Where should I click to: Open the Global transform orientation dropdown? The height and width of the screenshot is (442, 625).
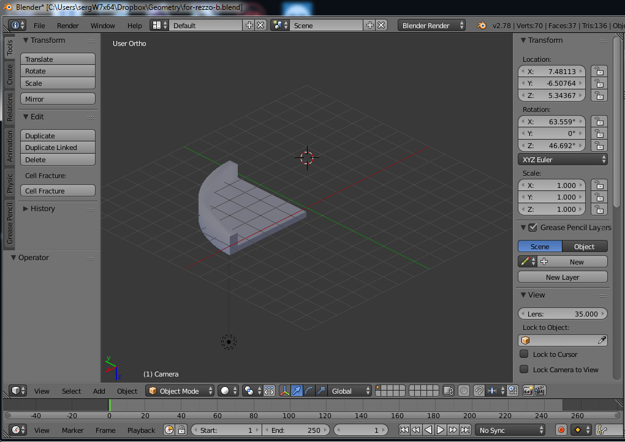click(x=349, y=391)
